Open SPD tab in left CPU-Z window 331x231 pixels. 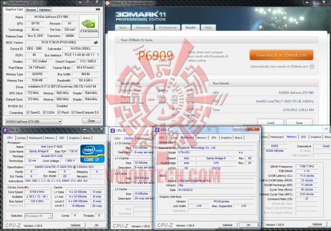[x=62, y=138]
